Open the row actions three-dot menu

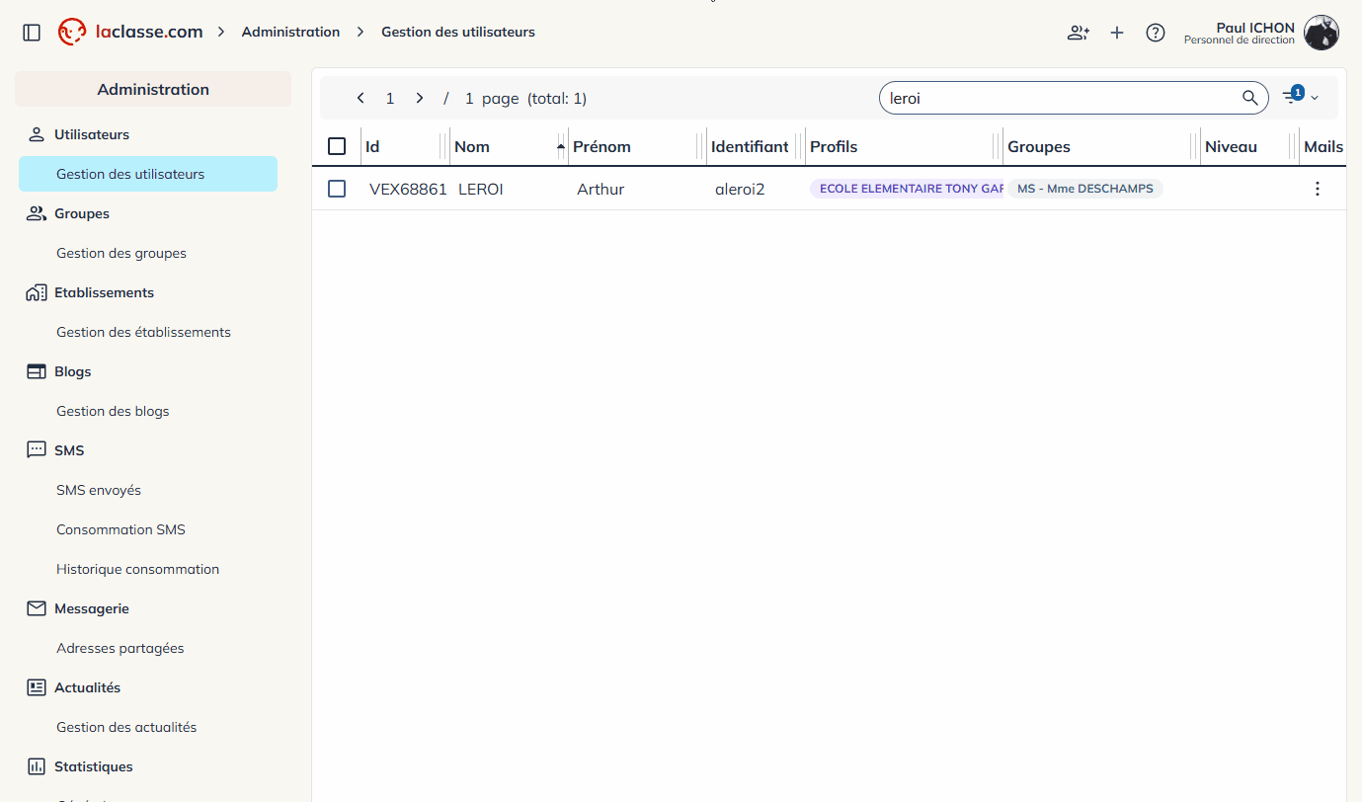tap(1317, 189)
